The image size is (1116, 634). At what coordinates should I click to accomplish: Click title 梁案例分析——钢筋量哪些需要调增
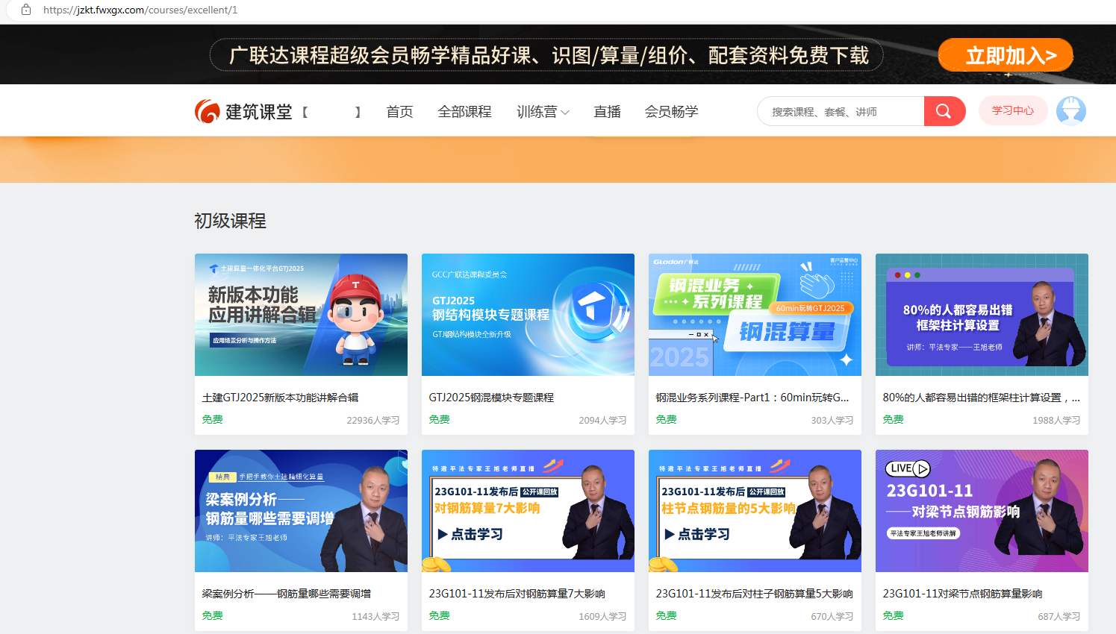click(x=287, y=594)
